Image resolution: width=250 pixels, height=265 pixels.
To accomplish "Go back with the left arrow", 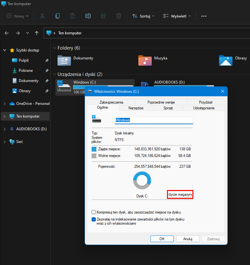I will 7,33.
